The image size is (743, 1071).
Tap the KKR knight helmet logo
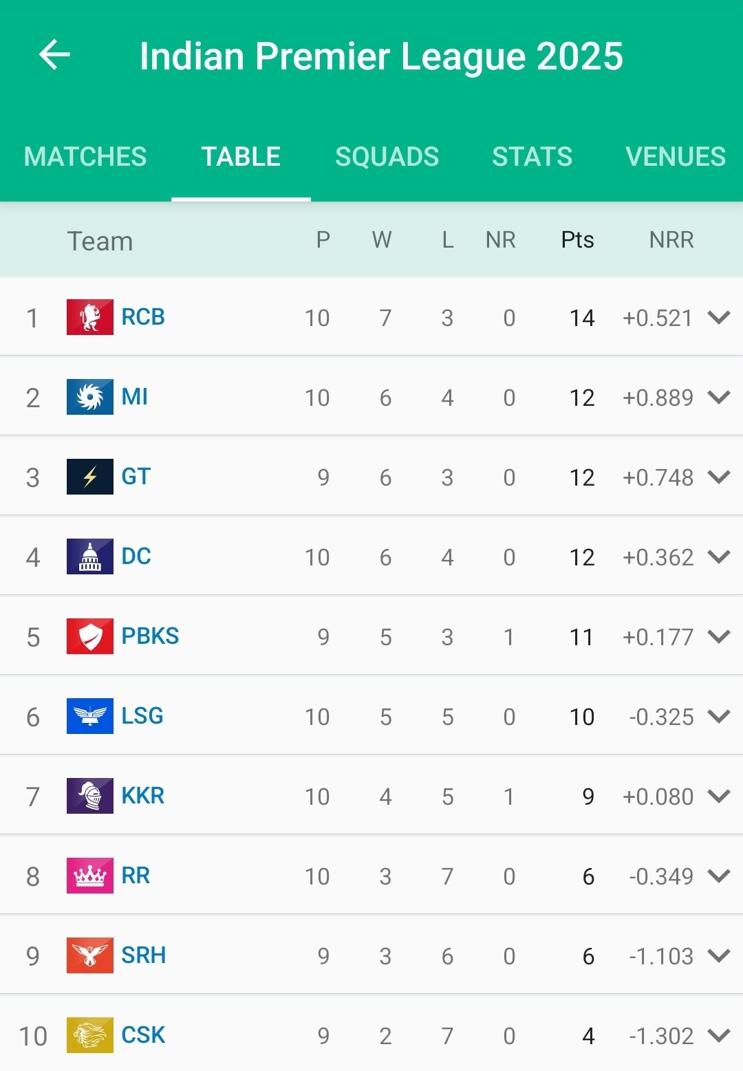[90, 796]
